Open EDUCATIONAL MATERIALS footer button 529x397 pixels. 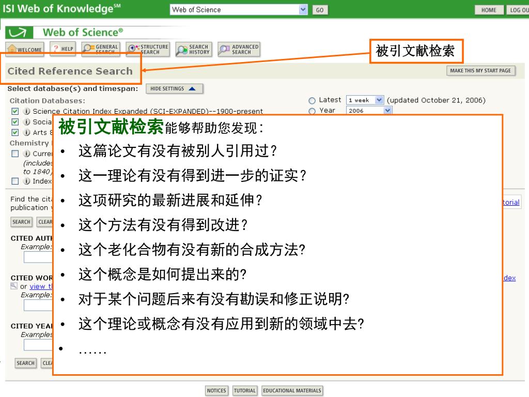[292, 391]
